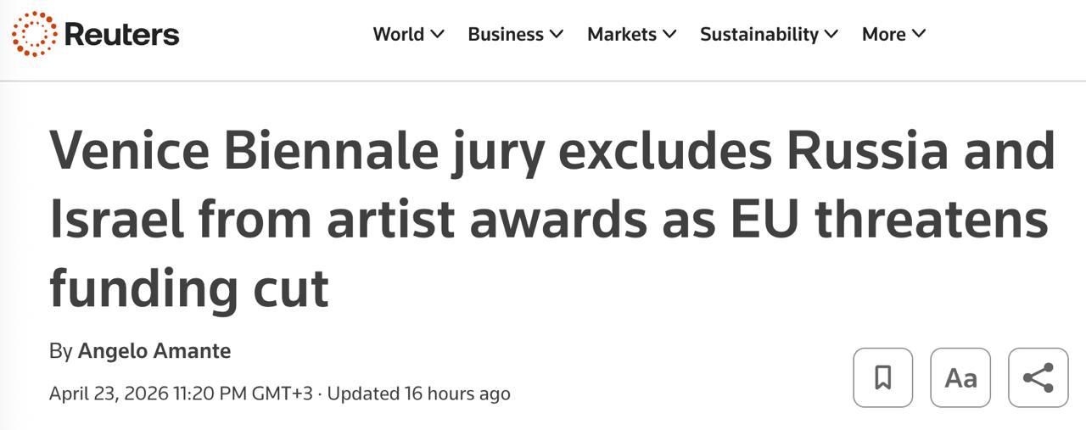Click the "Updated 16 hours ago" text
The height and width of the screenshot is (430, 1086).
(418, 394)
